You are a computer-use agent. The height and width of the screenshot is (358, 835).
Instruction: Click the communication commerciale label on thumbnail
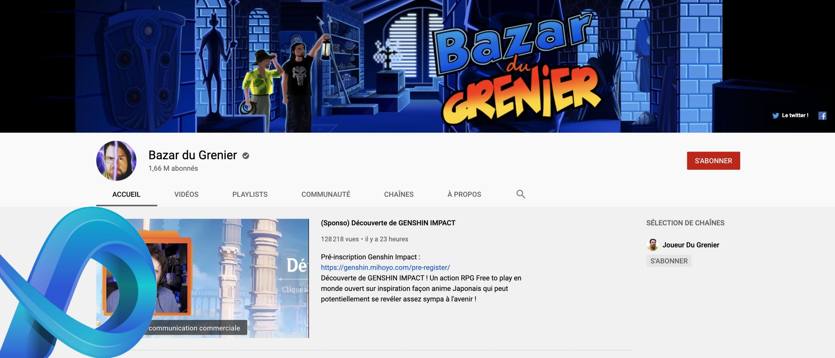[x=194, y=328]
